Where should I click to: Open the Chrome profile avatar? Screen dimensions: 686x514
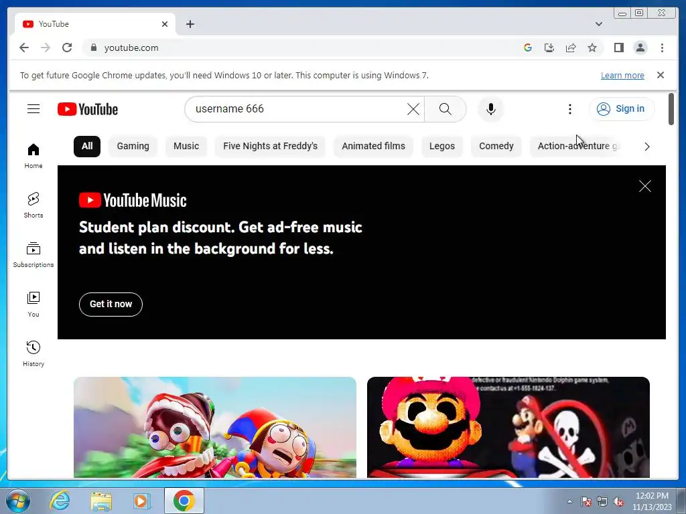point(640,48)
